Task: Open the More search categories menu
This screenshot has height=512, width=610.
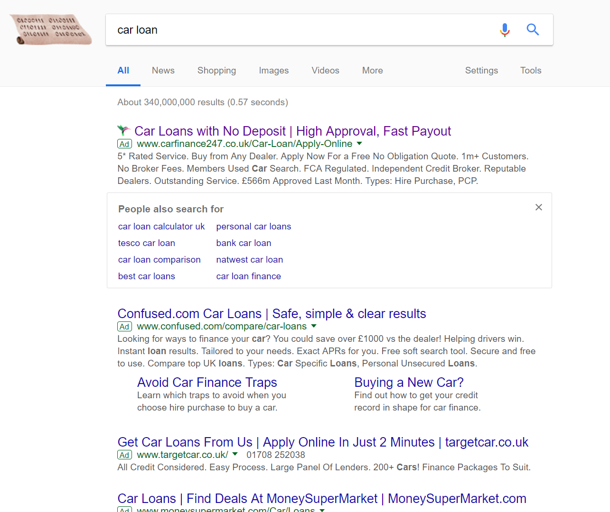Action: coord(373,71)
